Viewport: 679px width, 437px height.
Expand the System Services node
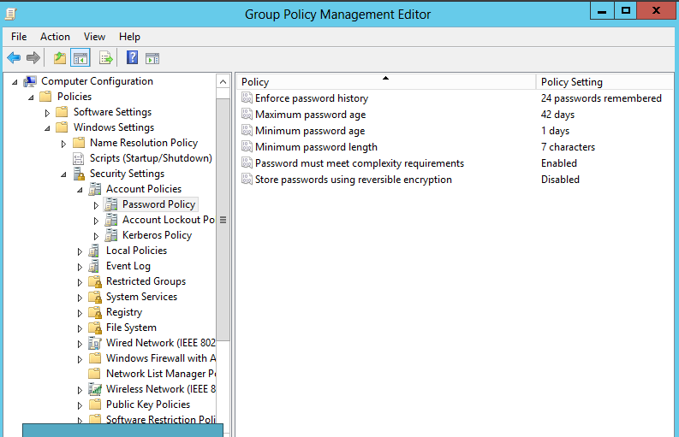[x=80, y=298]
